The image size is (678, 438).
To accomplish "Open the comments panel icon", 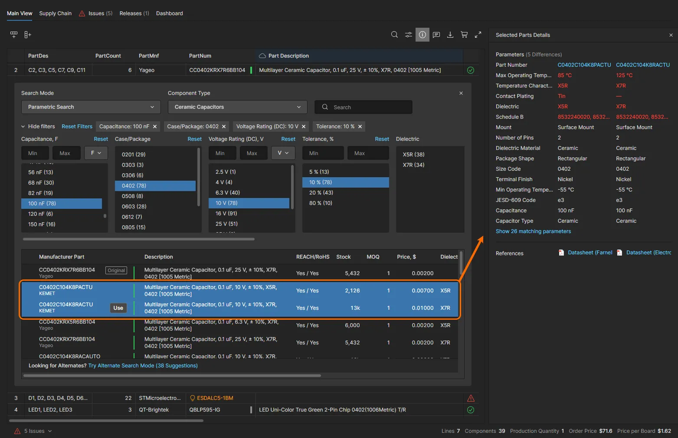I will (436, 35).
